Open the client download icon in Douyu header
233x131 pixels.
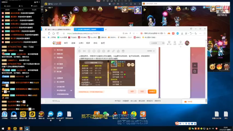coord(169,43)
